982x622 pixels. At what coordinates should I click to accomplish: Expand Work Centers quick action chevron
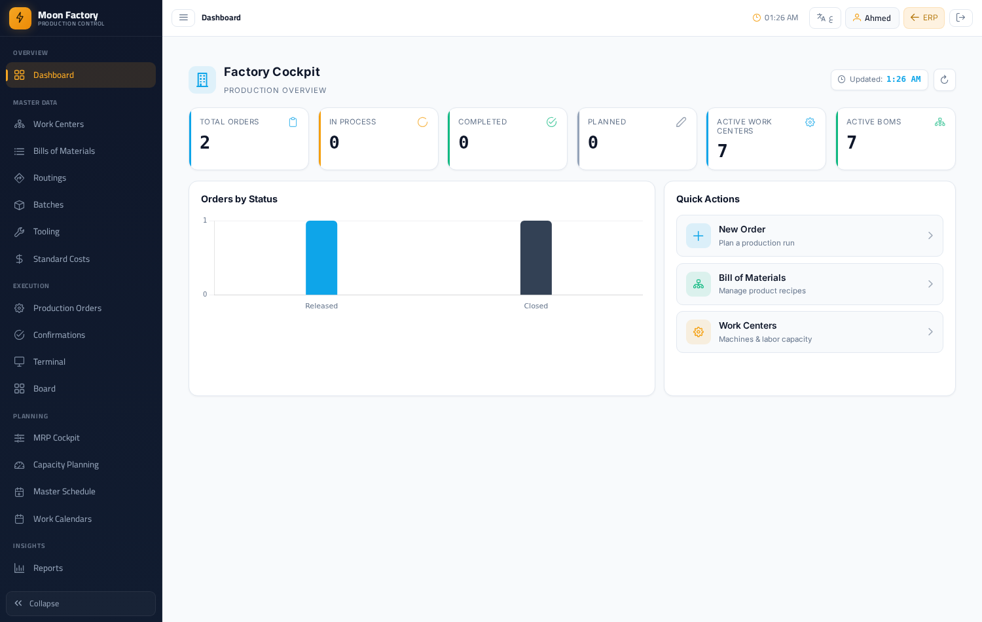click(x=930, y=332)
